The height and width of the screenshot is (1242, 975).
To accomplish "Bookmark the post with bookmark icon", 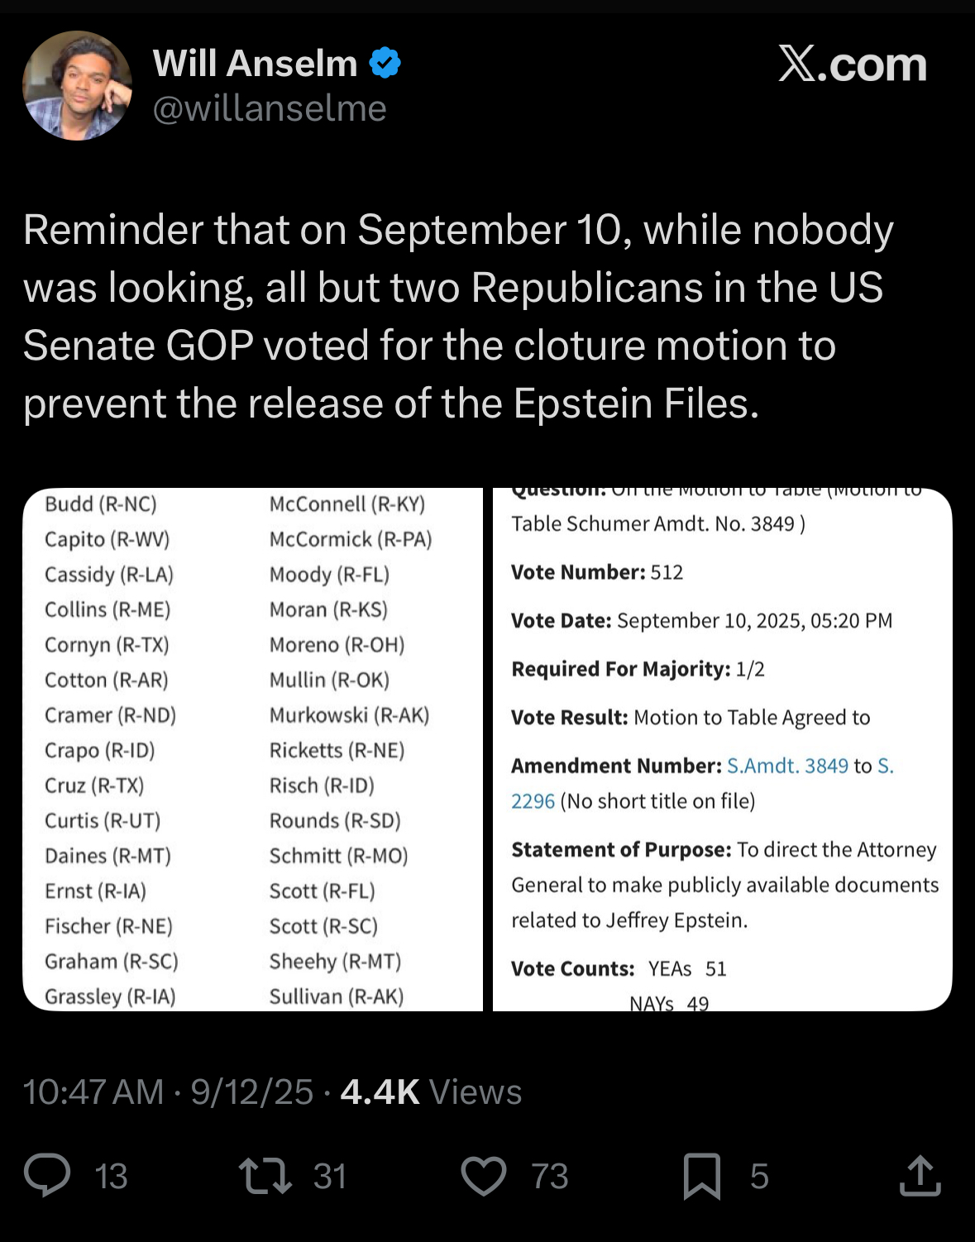I will 702,1176.
